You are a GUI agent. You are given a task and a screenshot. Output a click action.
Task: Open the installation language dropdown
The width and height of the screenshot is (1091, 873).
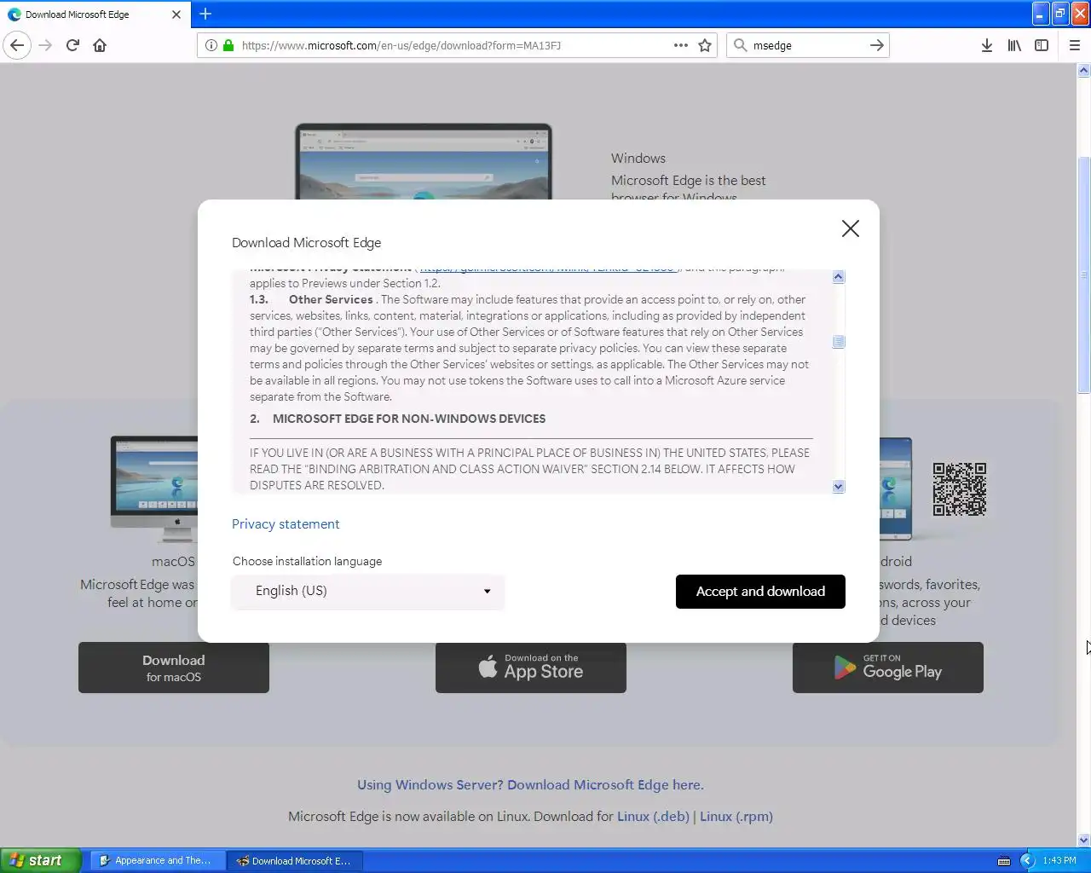click(368, 591)
